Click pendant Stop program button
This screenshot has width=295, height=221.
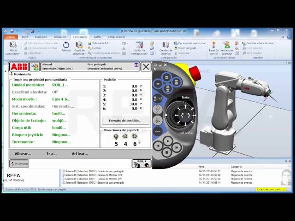coord(167,152)
